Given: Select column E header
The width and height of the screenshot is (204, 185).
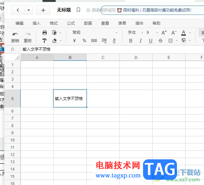Looking at the screenshot, I should tap(169, 57).
